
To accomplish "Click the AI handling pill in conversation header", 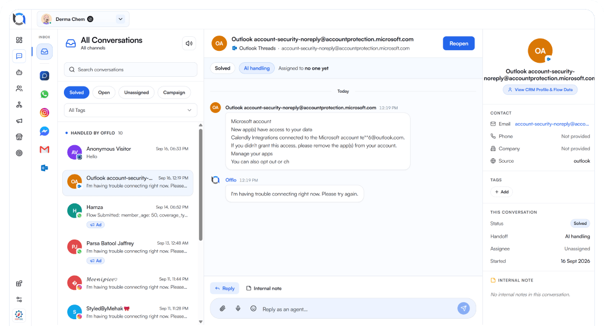I will (257, 68).
